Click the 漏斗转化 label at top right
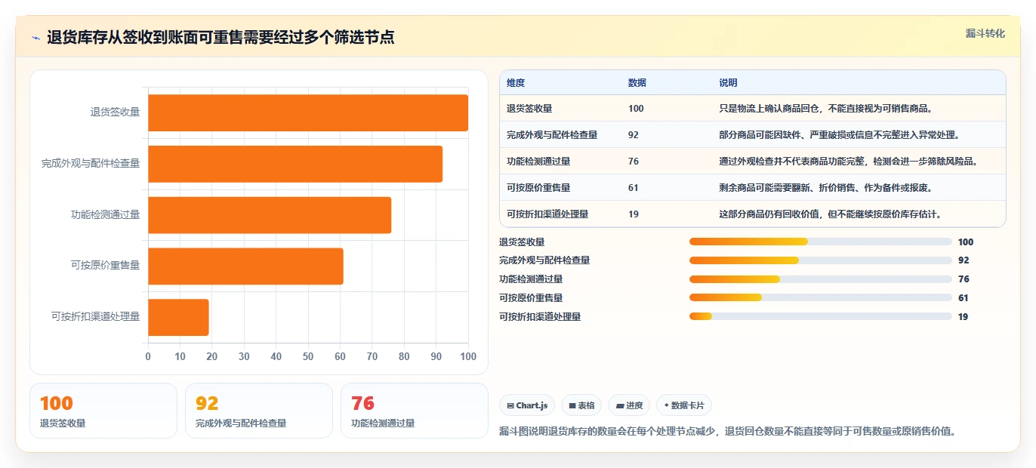This screenshot has height=468, width=1036. pyautogui.click(x=985, y=34)
